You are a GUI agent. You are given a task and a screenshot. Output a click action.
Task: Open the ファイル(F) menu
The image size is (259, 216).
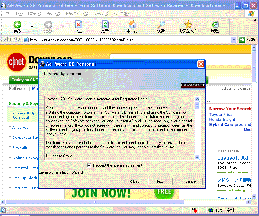pos(14,14)
